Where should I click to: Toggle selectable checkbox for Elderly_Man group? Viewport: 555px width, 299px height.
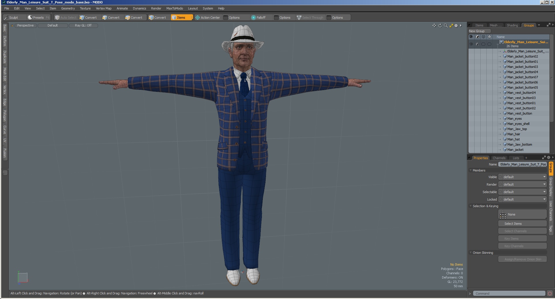click(483, 44)
